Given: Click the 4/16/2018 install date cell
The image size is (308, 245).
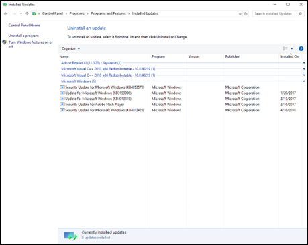Looking at the screenshot, I should [x=288, y=110].
